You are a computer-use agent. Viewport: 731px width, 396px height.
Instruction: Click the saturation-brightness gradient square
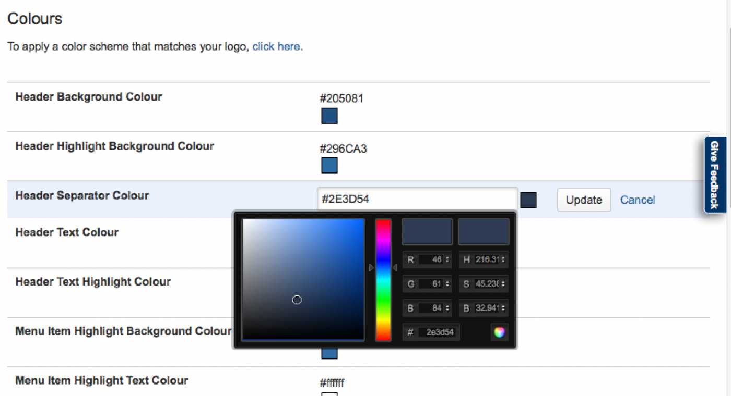303,279
